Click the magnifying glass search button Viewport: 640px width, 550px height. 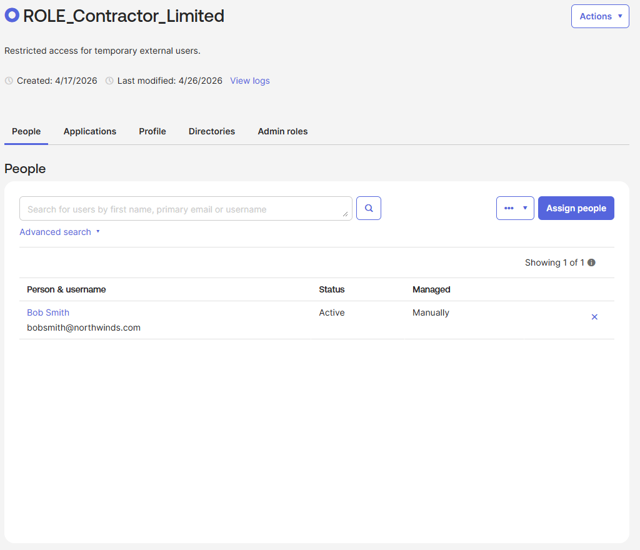point(369,208)
